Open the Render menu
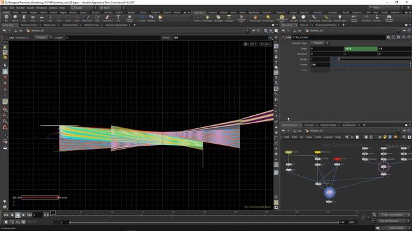This screenshot has height=231, width=412. (20, 8)
